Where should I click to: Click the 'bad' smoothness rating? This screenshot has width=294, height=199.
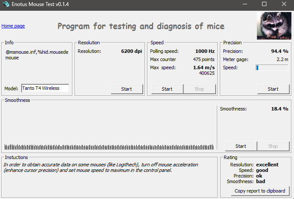tap(260, 181)
